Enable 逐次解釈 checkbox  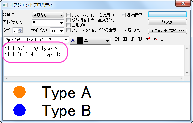pos(124,15)
